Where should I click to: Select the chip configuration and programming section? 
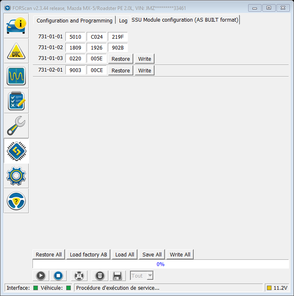point(16,151)
